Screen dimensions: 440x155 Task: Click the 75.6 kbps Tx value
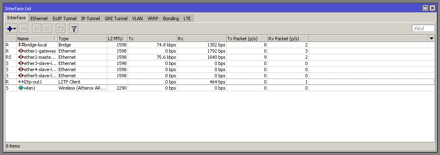point(166,57)
